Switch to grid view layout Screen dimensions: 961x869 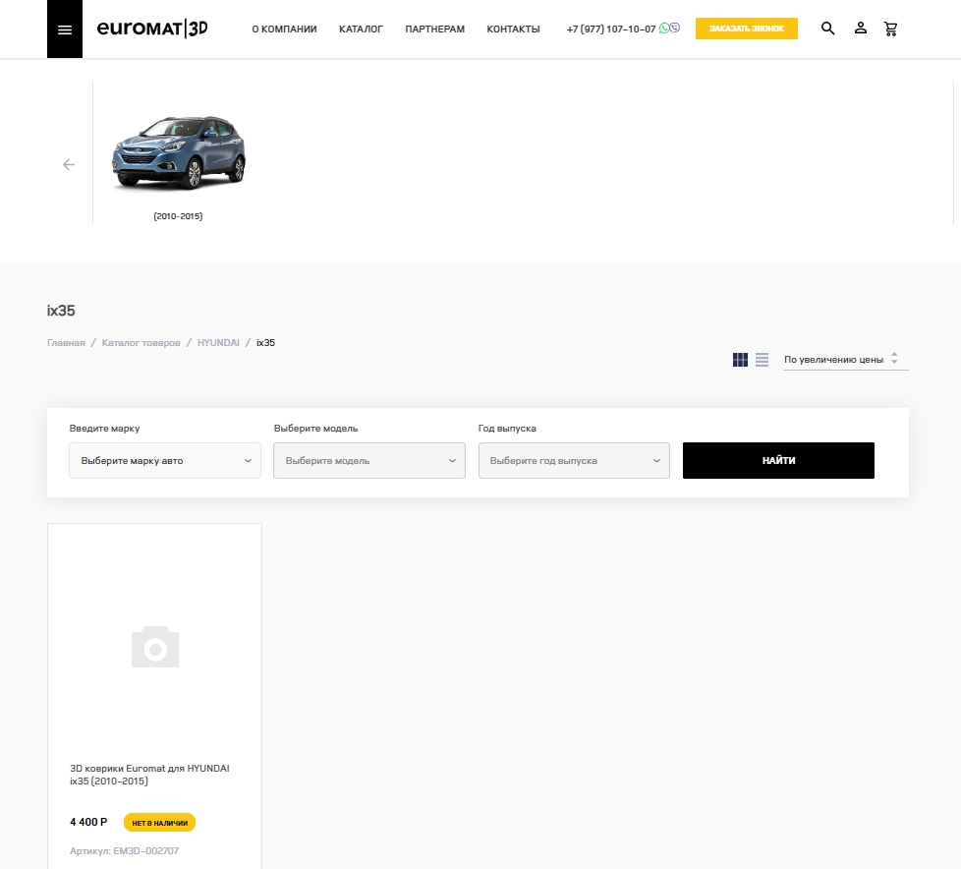[740, 360]
